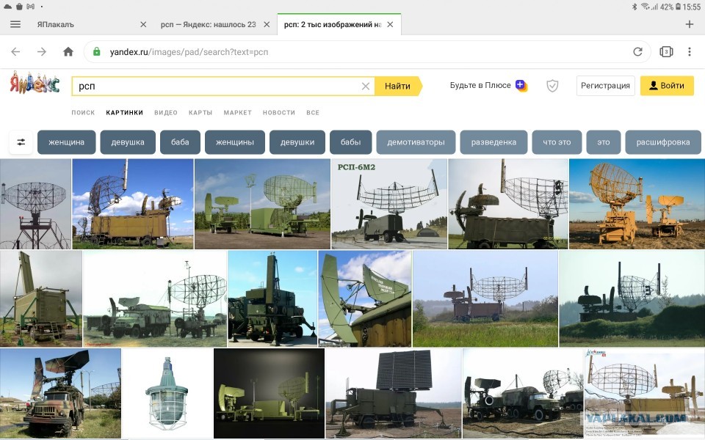Viewport: 705px width, 440px height.
Task: Open the shield protection icon
Action: [x=552, y=86]
